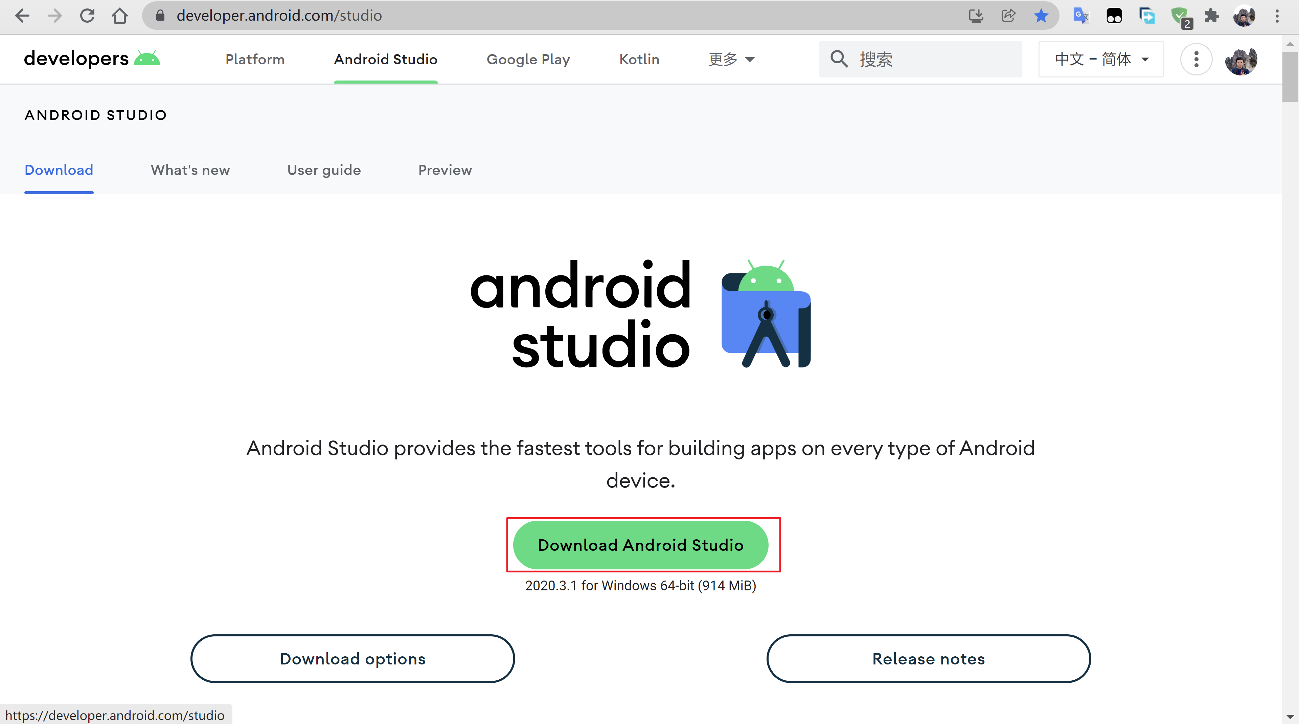This screenshot has height=724, width=1299.
Task: Bookmark this page via the star icon
Action: (x=1040, y=16)
